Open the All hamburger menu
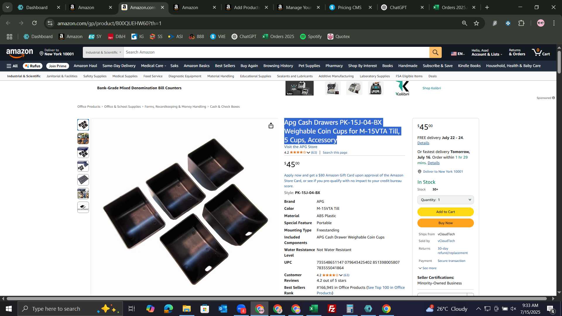 [x=12, y=66]
